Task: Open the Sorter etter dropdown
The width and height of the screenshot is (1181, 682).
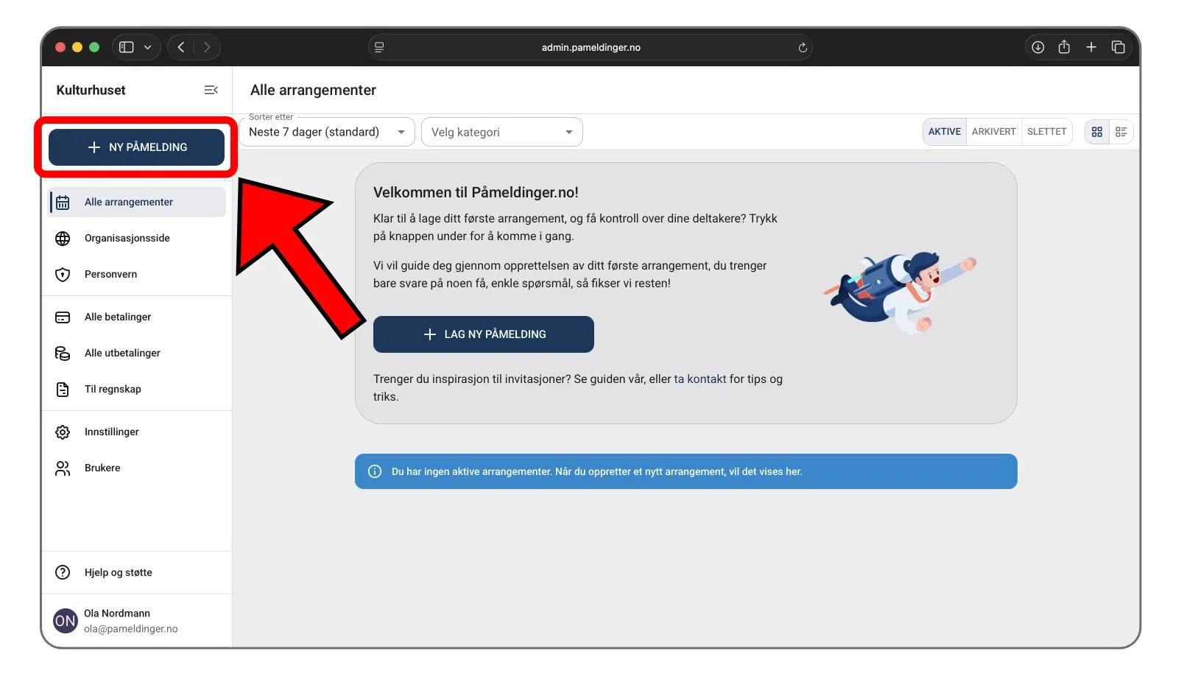Action: click(327, 133)
